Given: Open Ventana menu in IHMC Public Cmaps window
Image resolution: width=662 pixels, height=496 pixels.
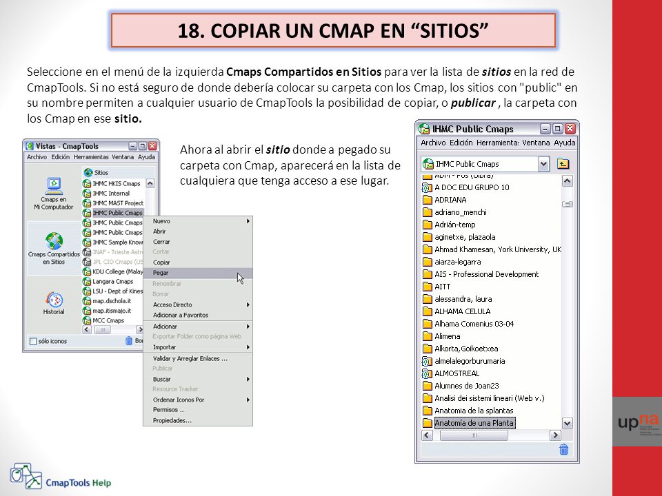Looking at the screenshot, I should (x=536, y=143).
